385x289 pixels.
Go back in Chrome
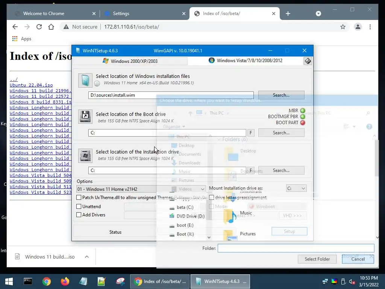pos(15,27)
